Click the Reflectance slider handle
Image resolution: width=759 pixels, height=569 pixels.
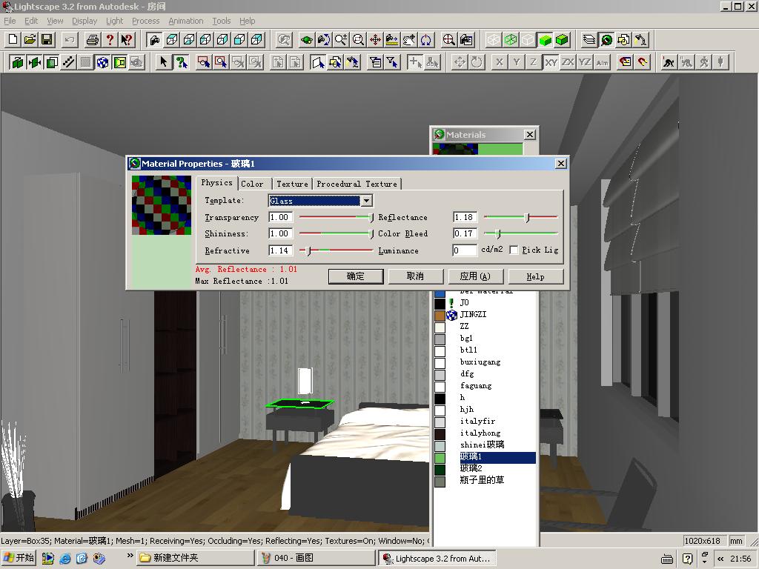point(527,217)
